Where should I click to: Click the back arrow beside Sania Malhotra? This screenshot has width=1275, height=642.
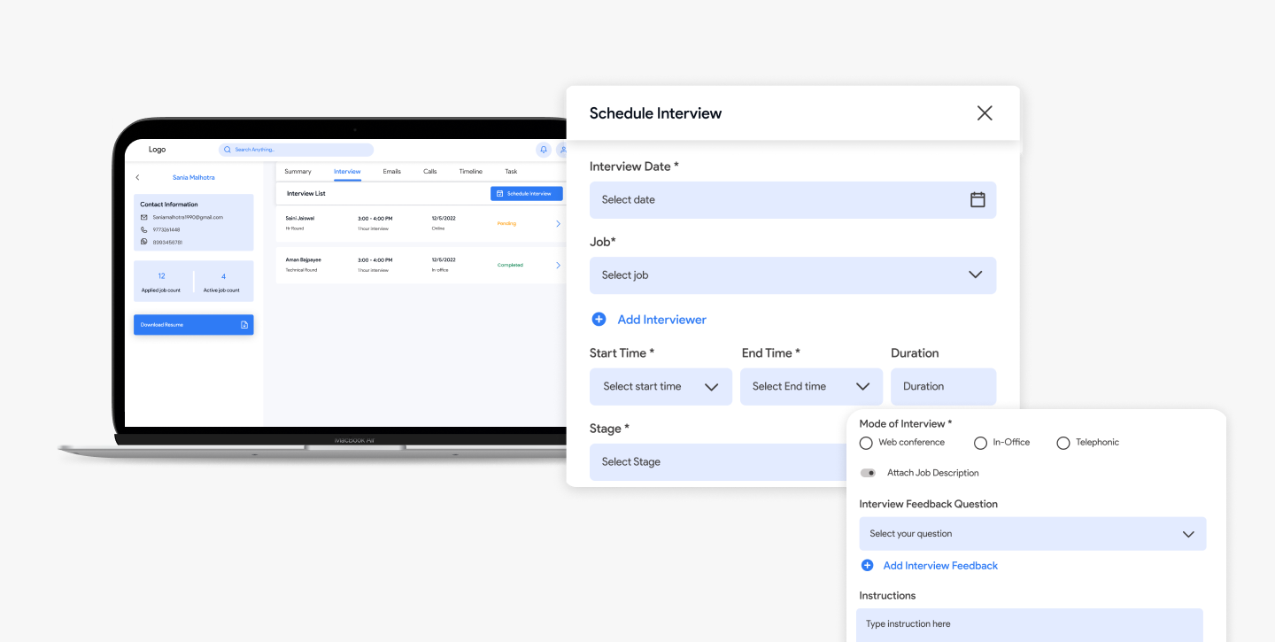click(137, 178)
